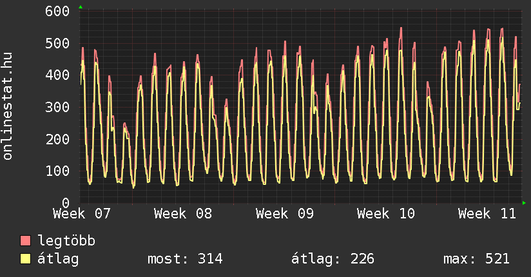Screen dimensions: 531x277
Task: Click the Week 11 axis label
Action: (487, 213)
